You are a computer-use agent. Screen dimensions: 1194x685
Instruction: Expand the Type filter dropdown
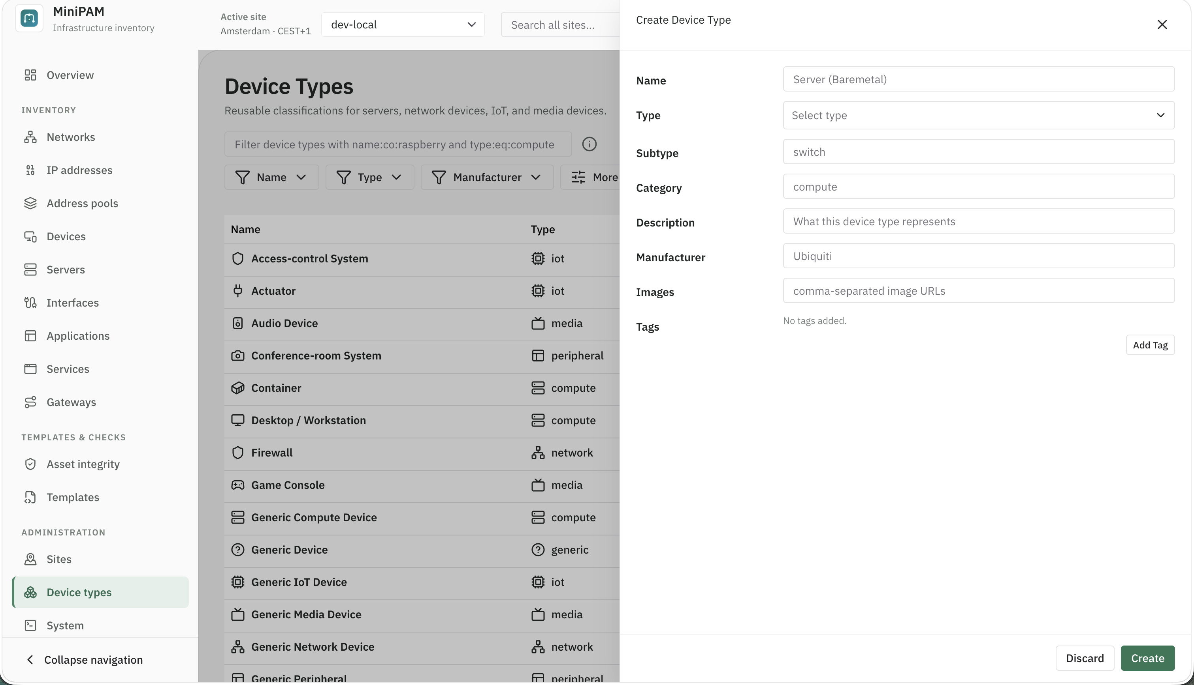pos(370,178)
